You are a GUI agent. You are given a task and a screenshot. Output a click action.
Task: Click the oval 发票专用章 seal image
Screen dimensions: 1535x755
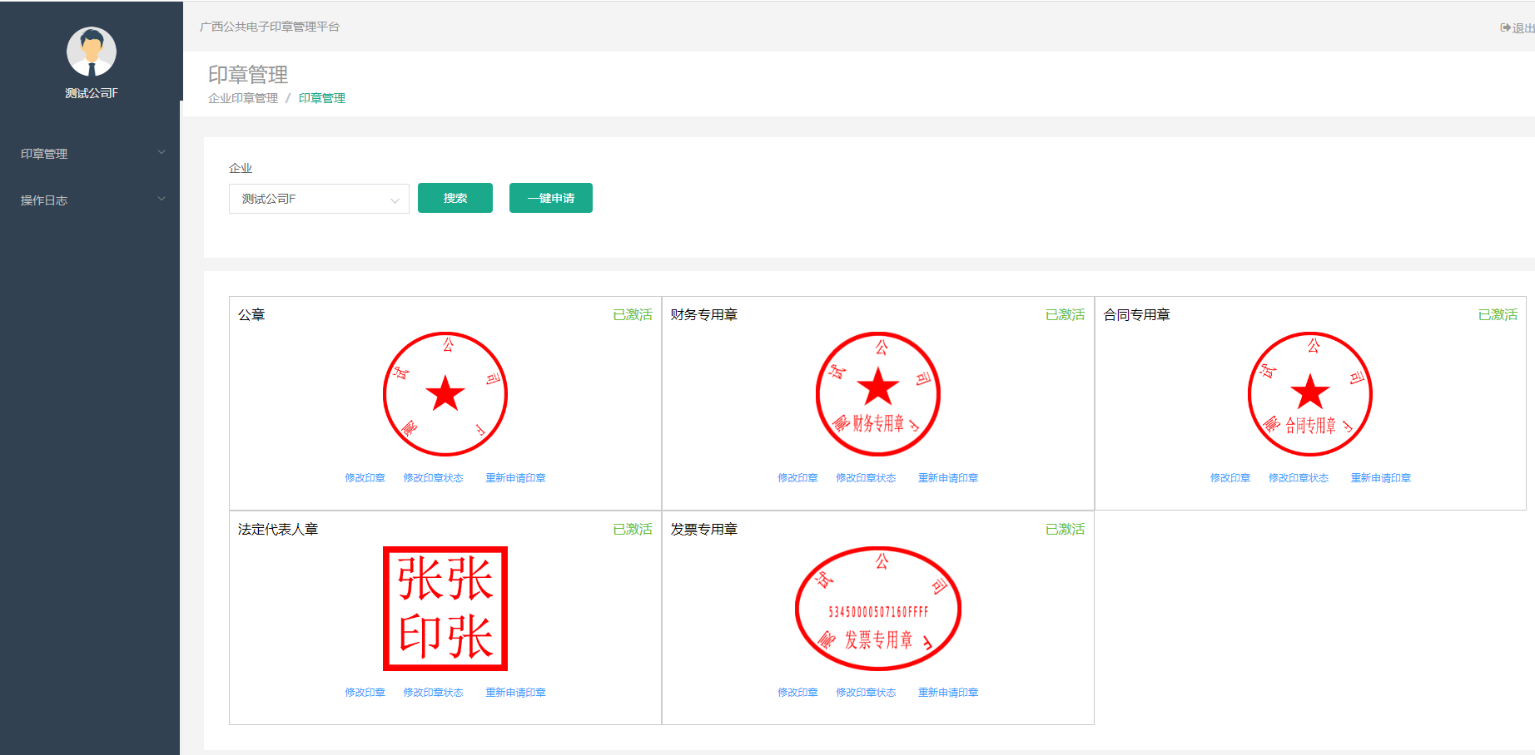(877, 609)
